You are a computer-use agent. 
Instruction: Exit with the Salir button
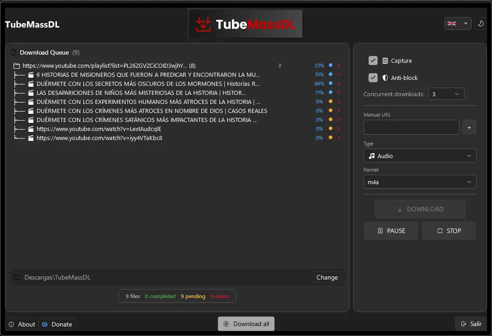(471, 324)
